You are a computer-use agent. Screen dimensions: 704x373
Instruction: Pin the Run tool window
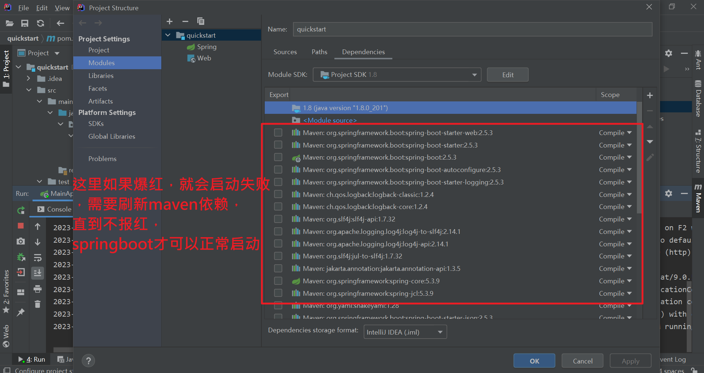coord(21,312)
